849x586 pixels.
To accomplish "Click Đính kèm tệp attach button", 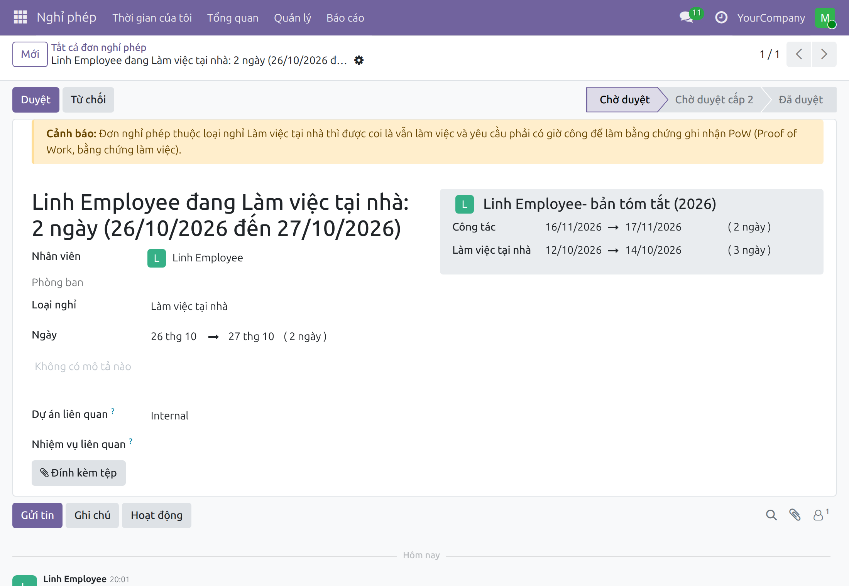I will 79,473.
